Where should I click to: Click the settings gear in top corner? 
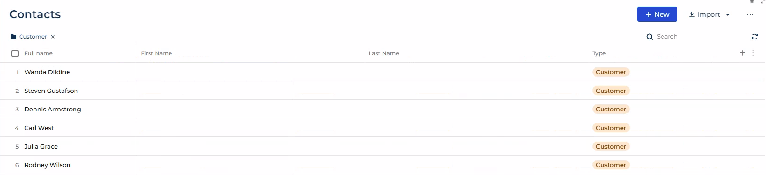(x=752, y=2)
